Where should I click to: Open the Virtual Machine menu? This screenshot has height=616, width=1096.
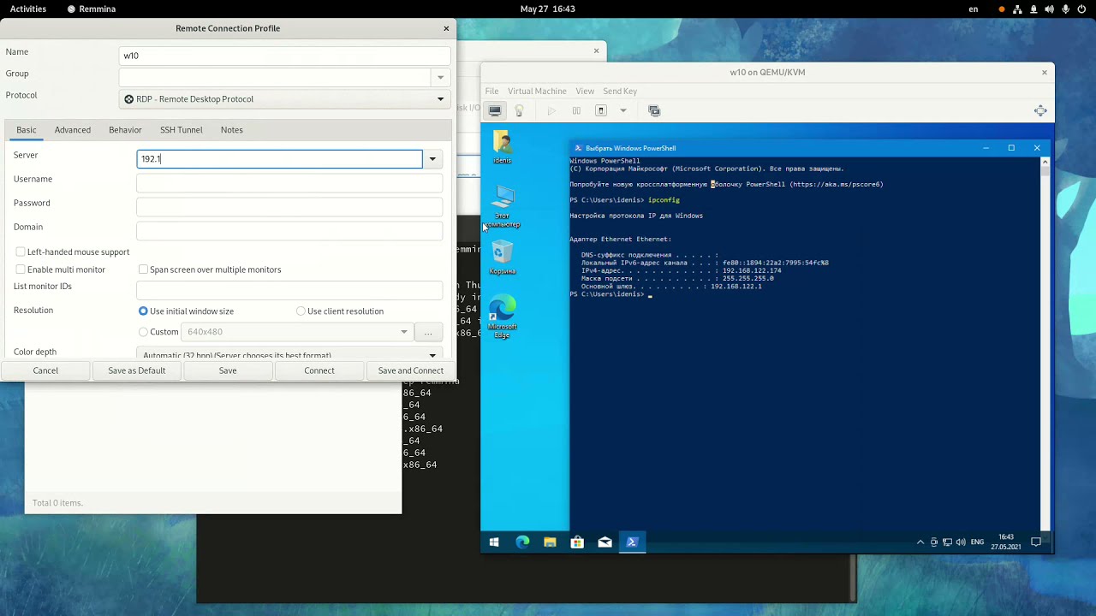coord(537,91)
